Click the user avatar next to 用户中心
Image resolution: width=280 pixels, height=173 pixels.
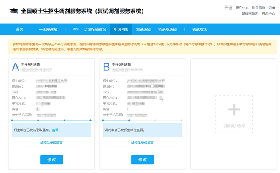pyautogui.click(x=228, y=8)
